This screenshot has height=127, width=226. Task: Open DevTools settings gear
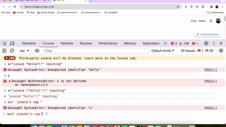point(206,43)
